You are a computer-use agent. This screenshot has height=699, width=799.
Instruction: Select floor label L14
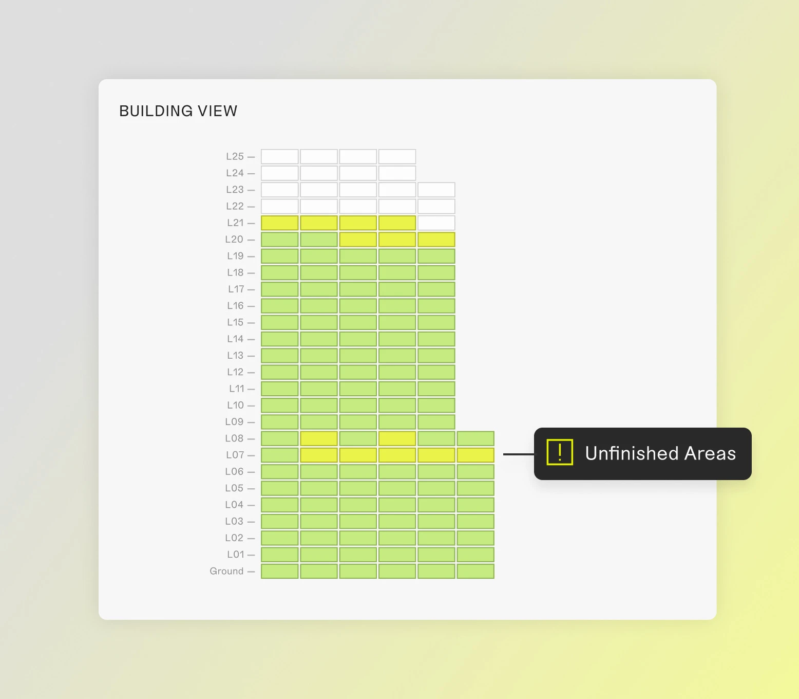[236, 339]
